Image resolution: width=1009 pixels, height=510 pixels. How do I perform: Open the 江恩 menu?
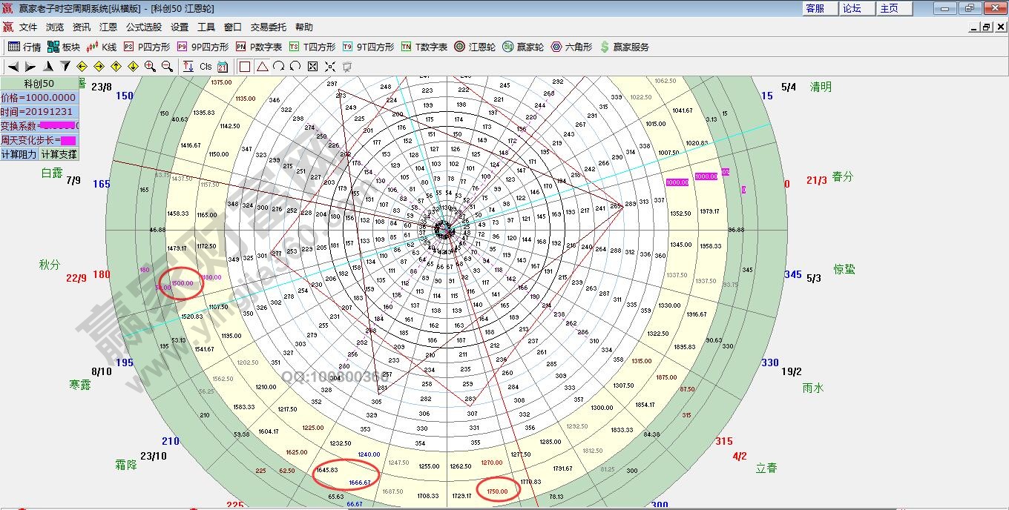tap(108, 27)
